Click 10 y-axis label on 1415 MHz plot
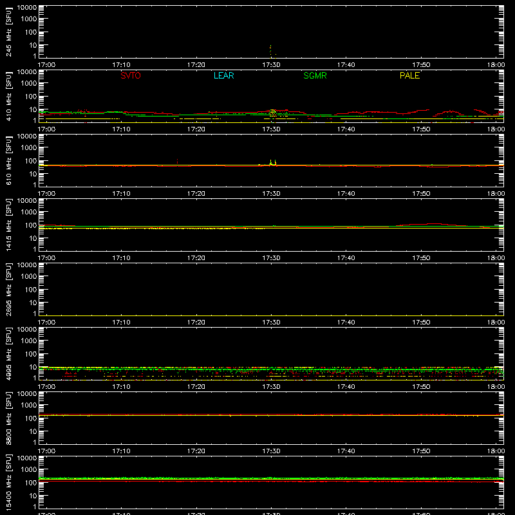Viewport: 515px width, 515px height. click(x=33, y=238)
